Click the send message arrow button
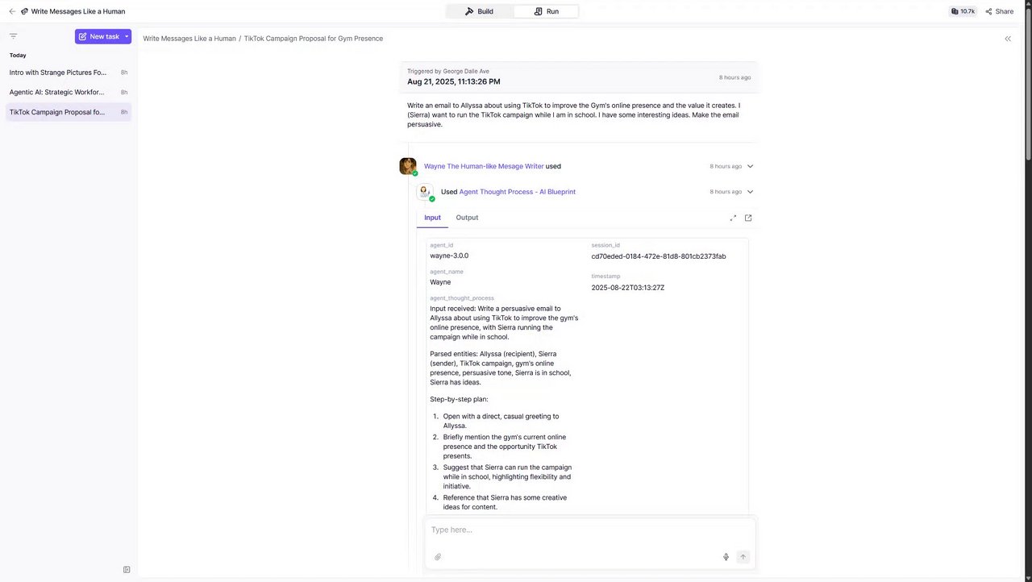Viewport: 1032px width, 582px height. tap(743, 557)
